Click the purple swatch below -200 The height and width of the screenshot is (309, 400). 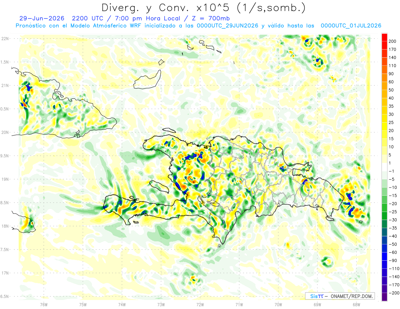(384, 297)
